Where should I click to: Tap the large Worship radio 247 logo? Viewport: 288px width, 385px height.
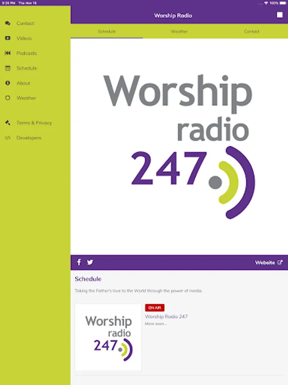point(179,146)
